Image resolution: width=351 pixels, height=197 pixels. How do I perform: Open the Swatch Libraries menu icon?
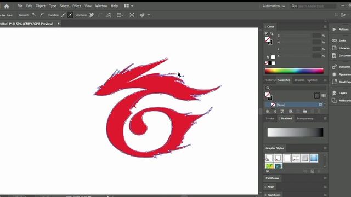click(268, 111)
